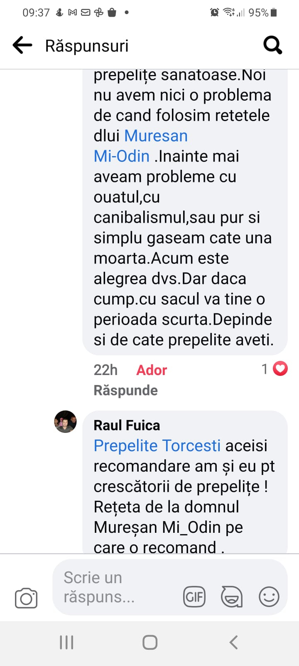Tap the reaction count number 1

265,369
